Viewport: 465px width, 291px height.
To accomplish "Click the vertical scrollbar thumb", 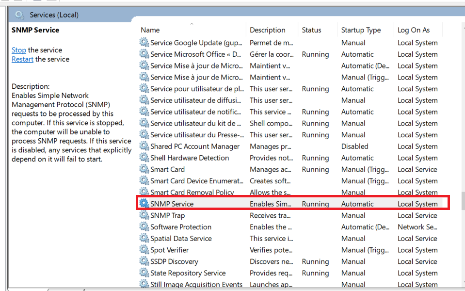I will [x=463, y=201].
